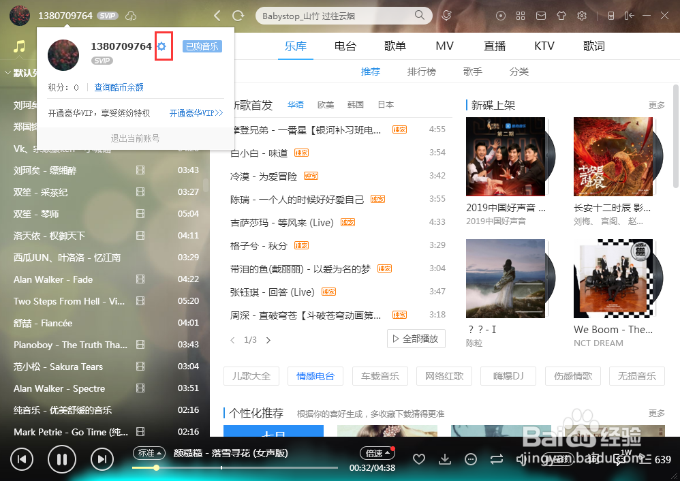Filter new songs by 日本
Screen dimensions: 680x481
pos(386,104)
